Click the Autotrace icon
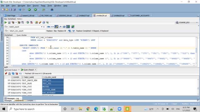 (19, 22)
